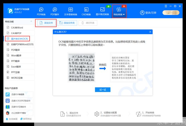Choose CAJ转Word from the feature list
Screen dimensions: 186x126
(17, 27)
